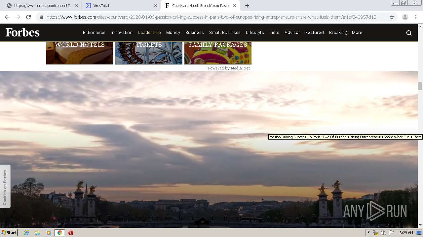Go back with the browser back arrow
The width and height of the screenshot is (423, 237).
[7, 17]
